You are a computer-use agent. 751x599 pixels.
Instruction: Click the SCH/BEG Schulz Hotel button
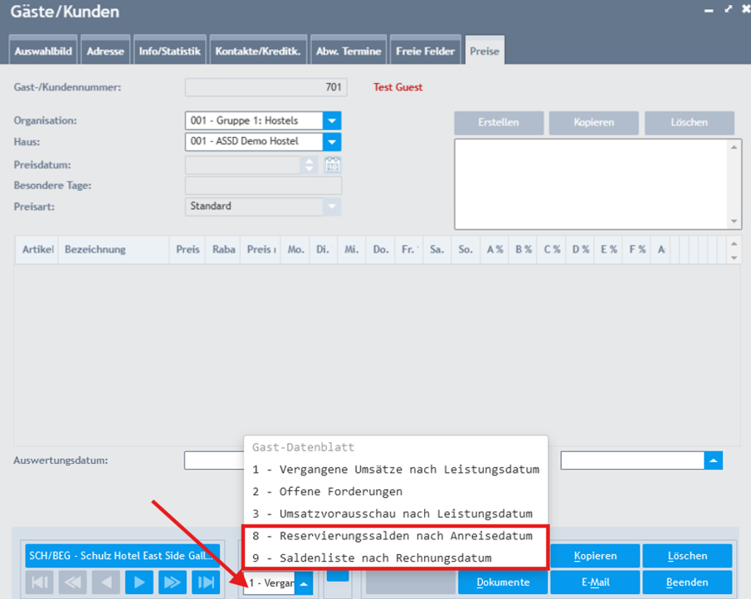(122, 555)
